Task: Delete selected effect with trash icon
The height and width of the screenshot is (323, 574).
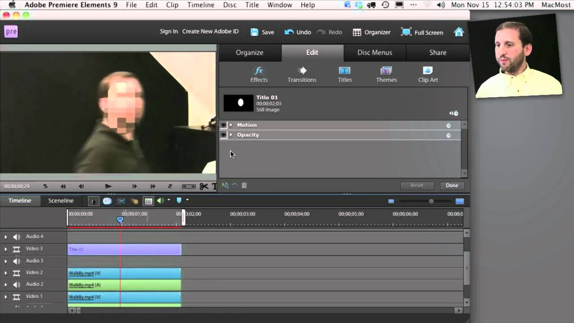Action: tap(244, 185)
